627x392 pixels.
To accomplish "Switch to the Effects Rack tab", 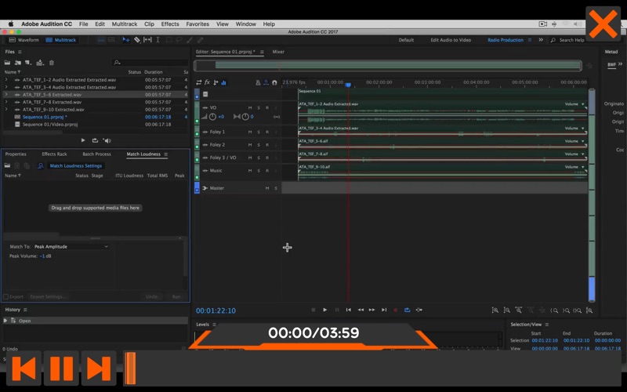I will [54, 154].
